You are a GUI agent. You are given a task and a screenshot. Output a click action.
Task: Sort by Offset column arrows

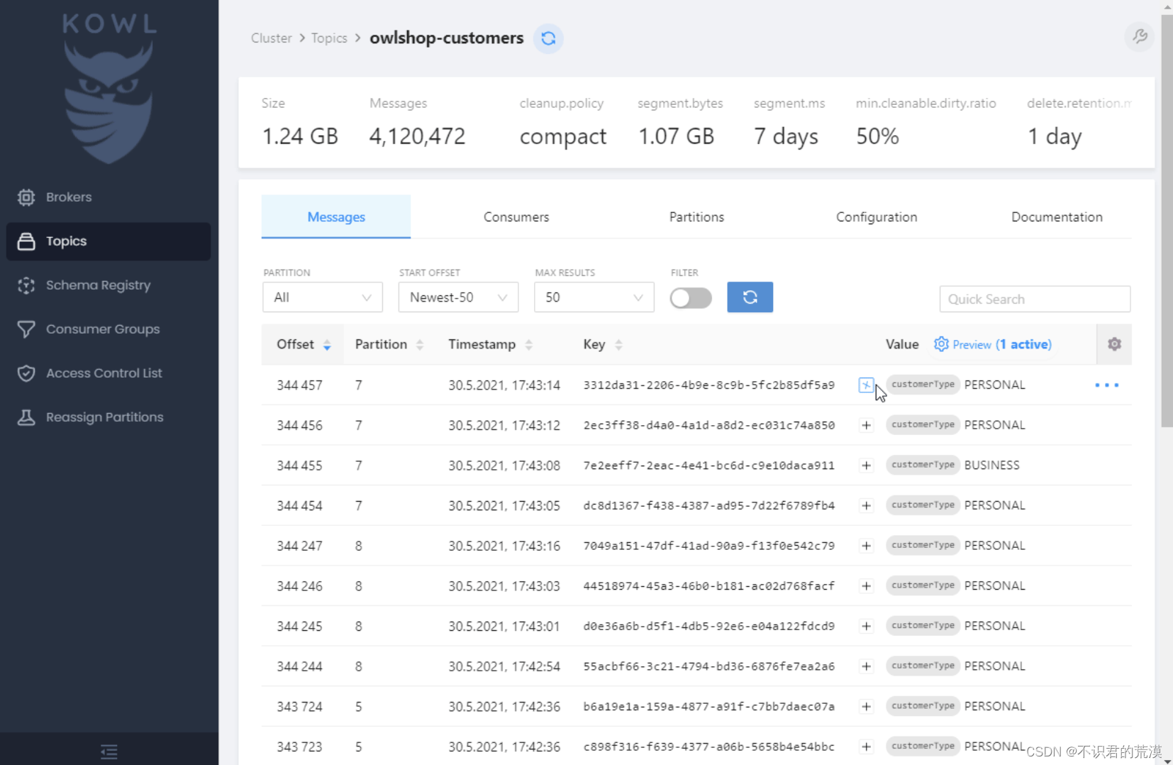pyautogui.click(x=327, y=345)
